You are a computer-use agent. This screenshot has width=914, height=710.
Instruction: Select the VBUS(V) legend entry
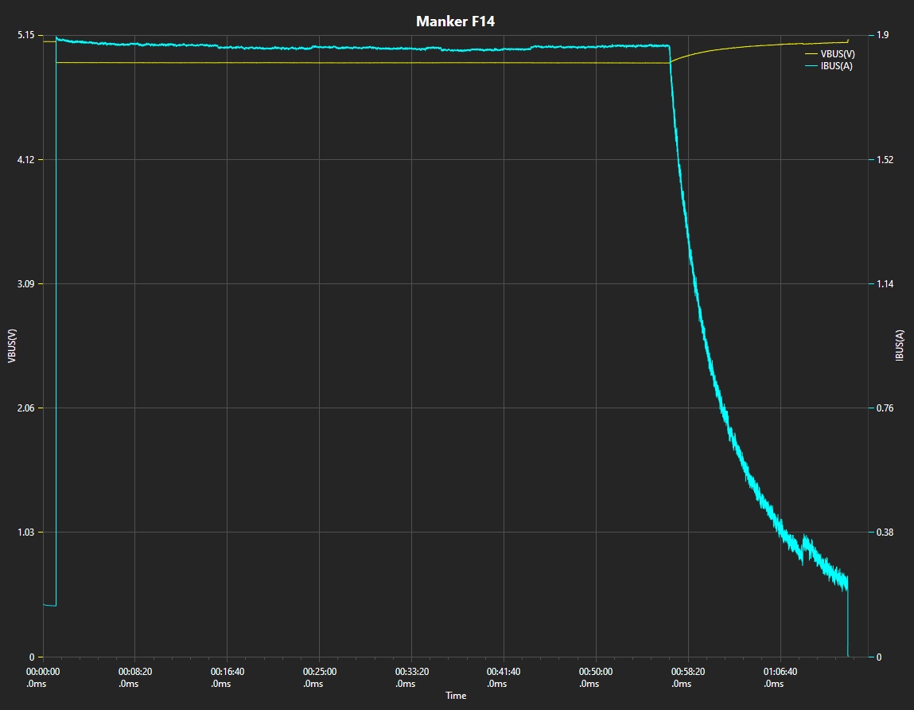[x=830, y=53]
